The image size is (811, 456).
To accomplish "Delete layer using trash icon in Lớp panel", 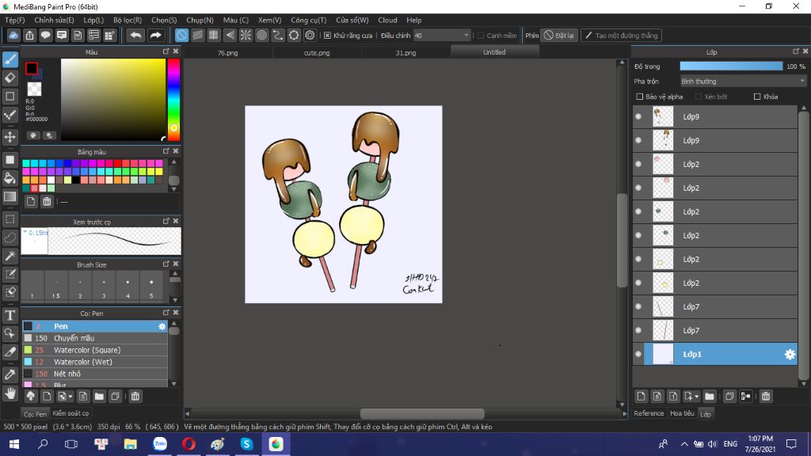I will click(766, 396).
